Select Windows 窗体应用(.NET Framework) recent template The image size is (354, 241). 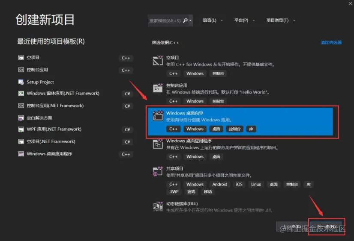click(75, 93)
